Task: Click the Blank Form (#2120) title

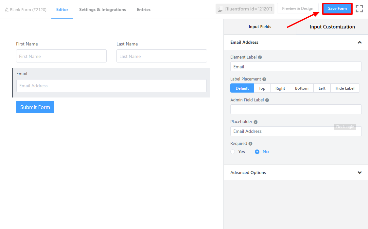Action: (28, 9)
